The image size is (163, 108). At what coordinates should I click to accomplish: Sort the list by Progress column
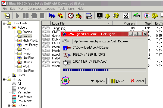(x=124, y=23)
